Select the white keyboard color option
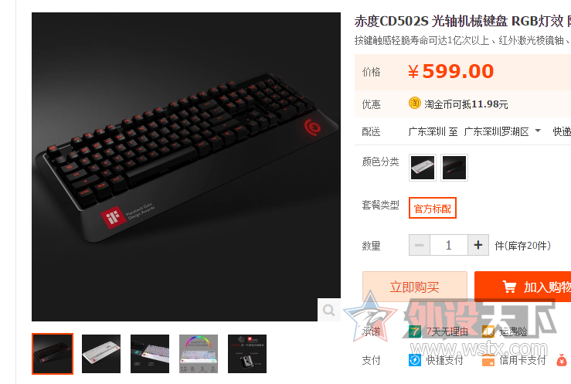The height and width of the screenshot is (384, 571). [x=423, y=168]
